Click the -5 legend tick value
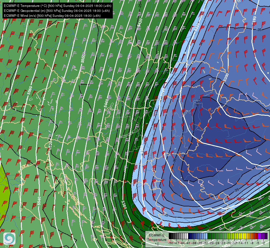The width and height of the screenshot is (270, 248). tap(258, 243)
